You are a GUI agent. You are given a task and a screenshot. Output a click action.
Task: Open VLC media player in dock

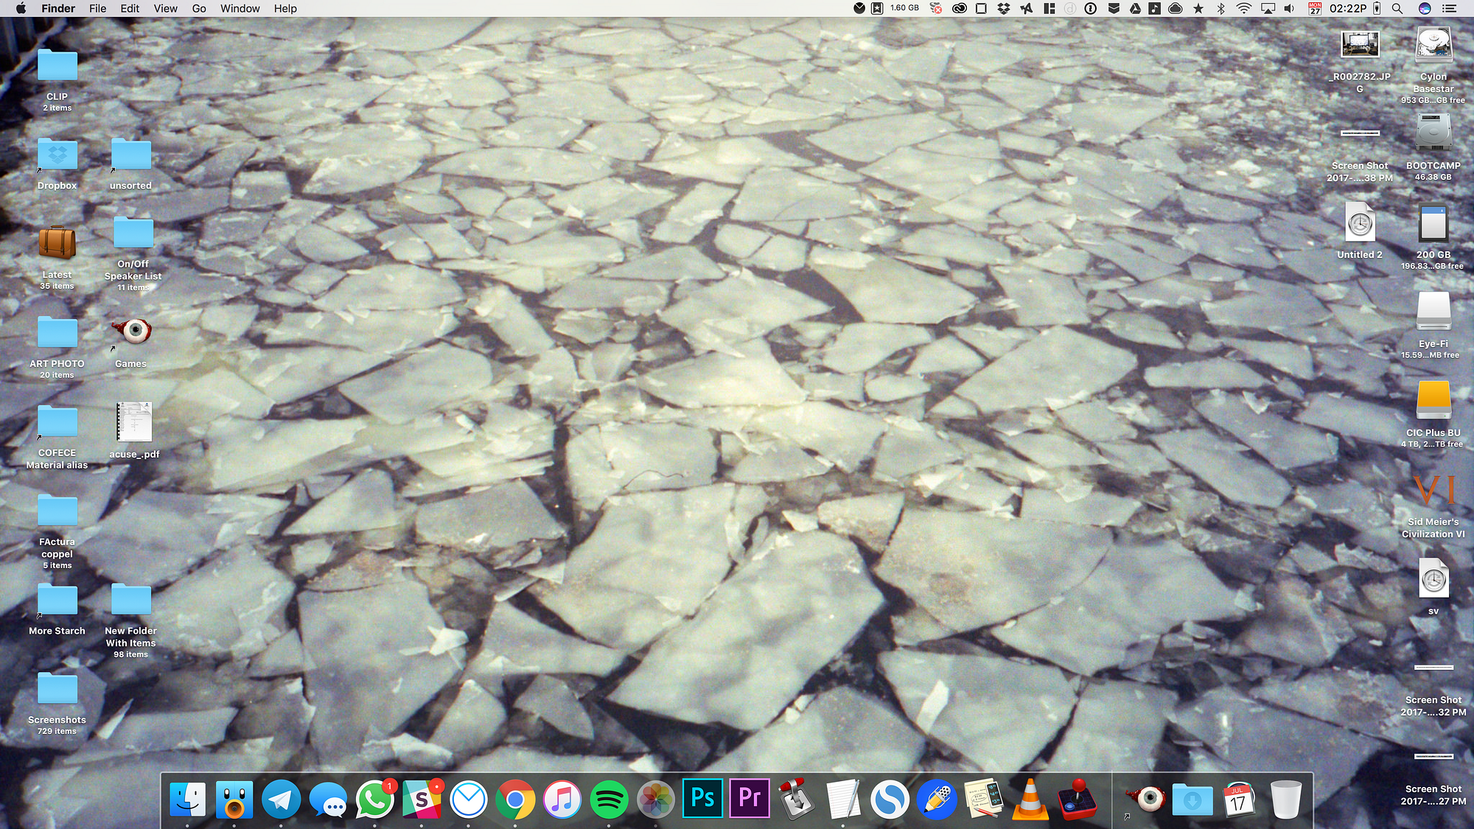[x=1030, y=800]
